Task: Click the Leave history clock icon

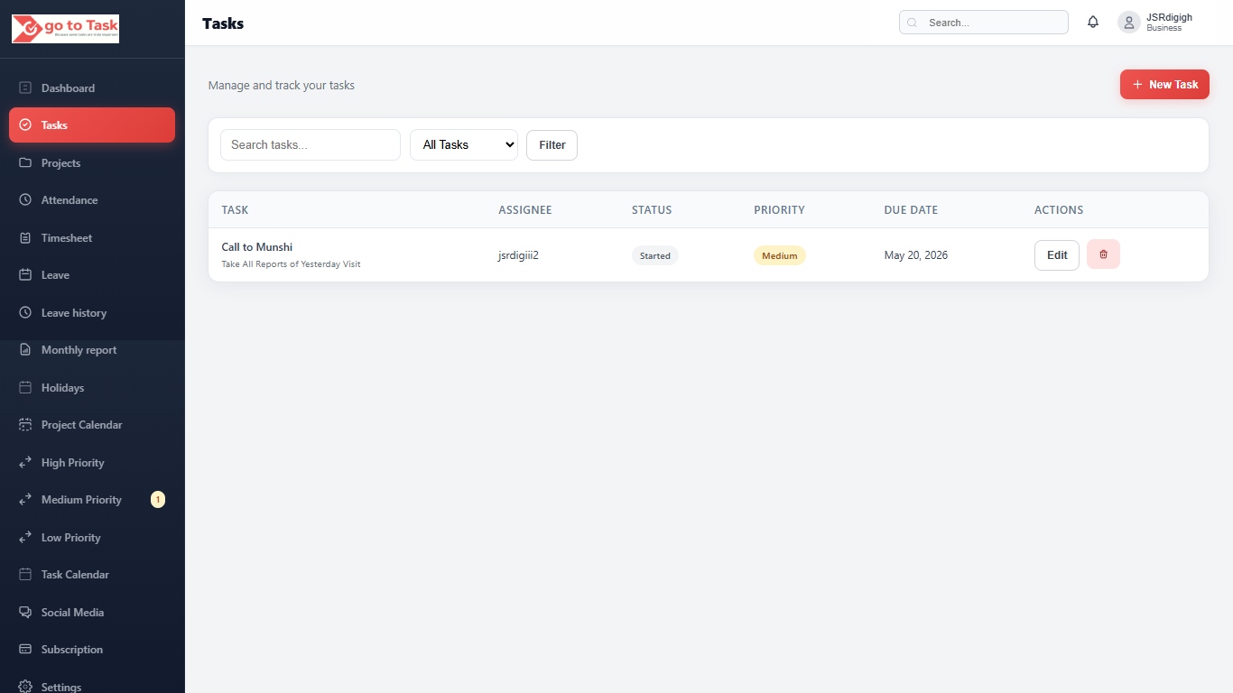Action: (25, 312)
